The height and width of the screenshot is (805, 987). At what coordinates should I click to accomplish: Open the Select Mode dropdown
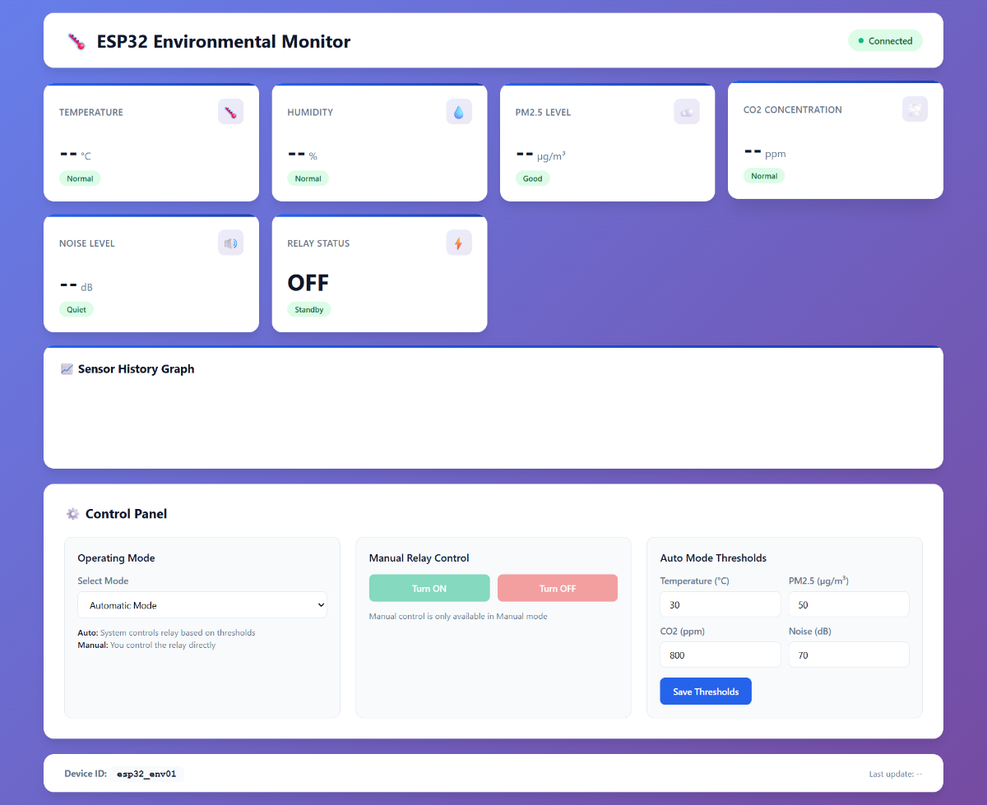click(x=202, y=605)
